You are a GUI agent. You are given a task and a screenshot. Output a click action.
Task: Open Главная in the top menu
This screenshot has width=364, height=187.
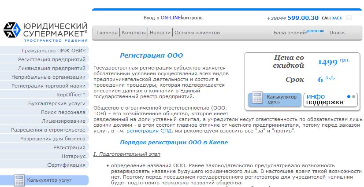click(107, 33)
